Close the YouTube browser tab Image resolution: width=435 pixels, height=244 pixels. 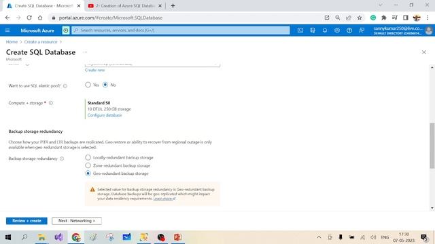pyautogui.click(x=160, y=6)
